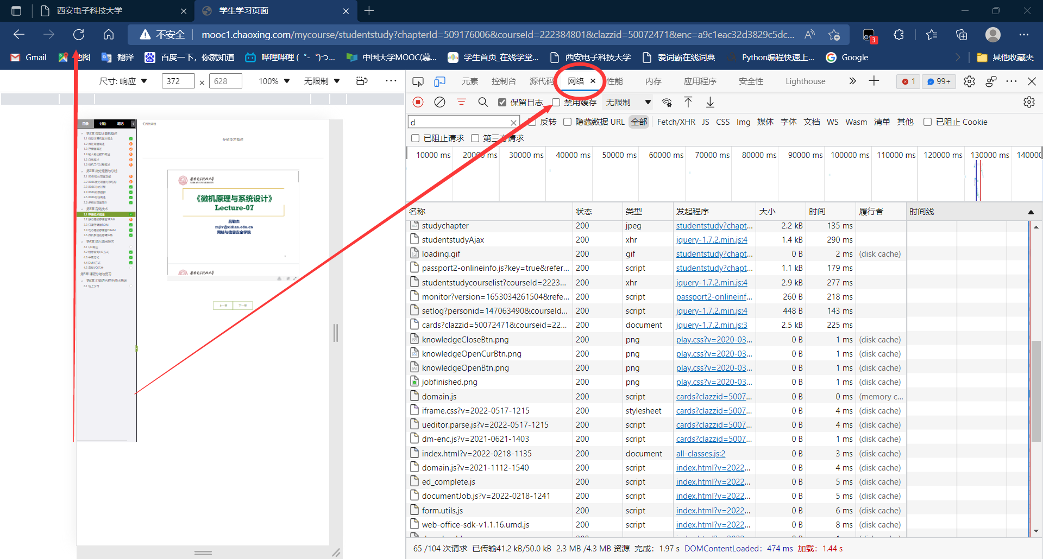This screenshot has width=1043, height=559.
Task: Add this page to favorites star
Action: 834,35
